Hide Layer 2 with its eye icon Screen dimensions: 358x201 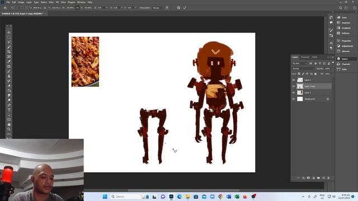point(294,80)
